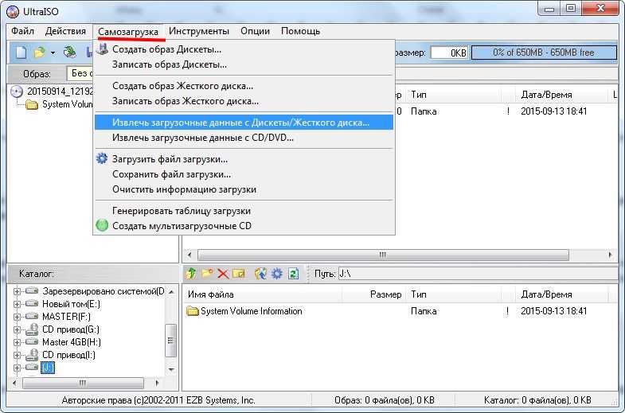Image resolution: width=625 pixels, height=413 pixels.
Task: Click the Тип column header in upper list
Action: point(453,95)
